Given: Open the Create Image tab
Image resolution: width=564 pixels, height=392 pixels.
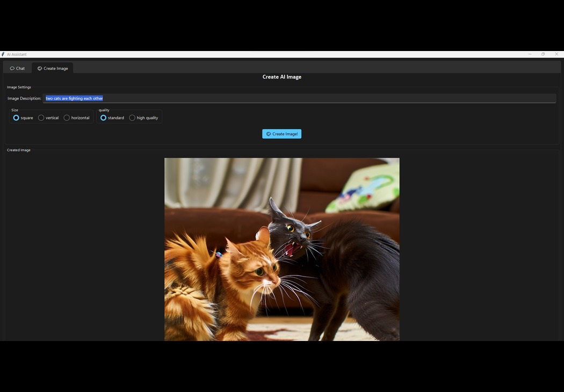Looking at the screenshot, I should 52,68.
